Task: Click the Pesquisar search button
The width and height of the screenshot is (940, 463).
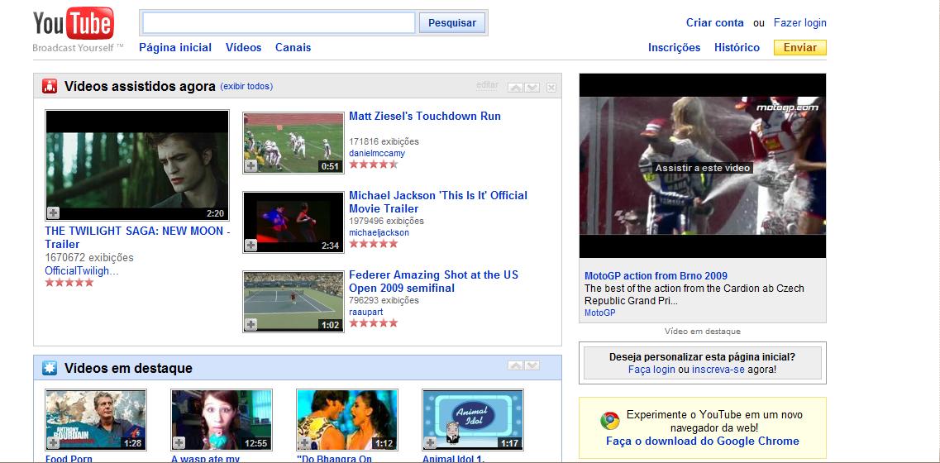Action: 452,23
